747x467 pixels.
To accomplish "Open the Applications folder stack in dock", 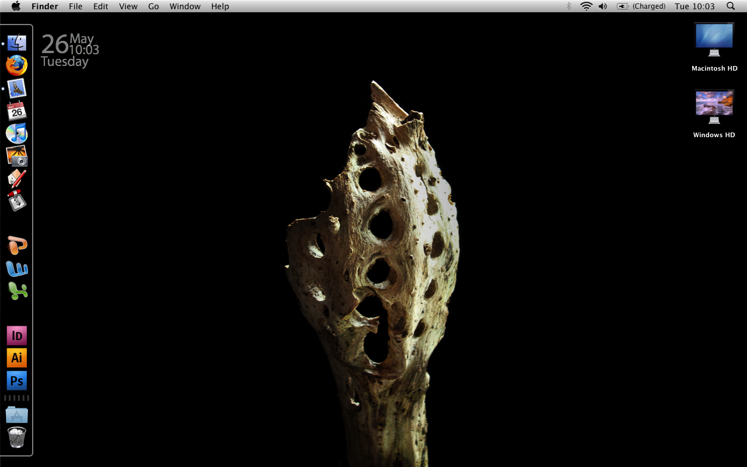I will click(17, 415).
